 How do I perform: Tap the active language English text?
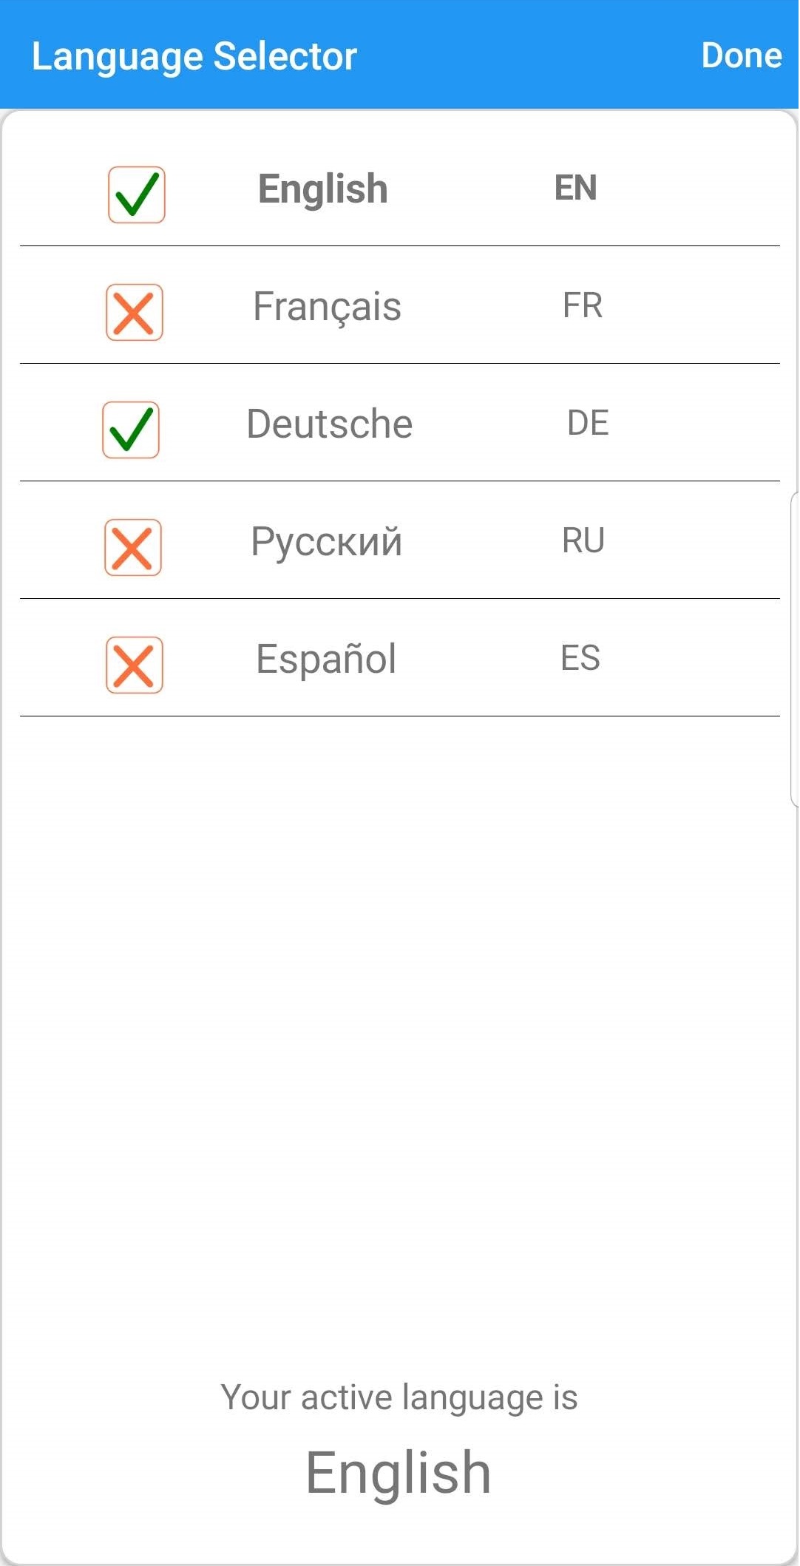[399, 1473]
